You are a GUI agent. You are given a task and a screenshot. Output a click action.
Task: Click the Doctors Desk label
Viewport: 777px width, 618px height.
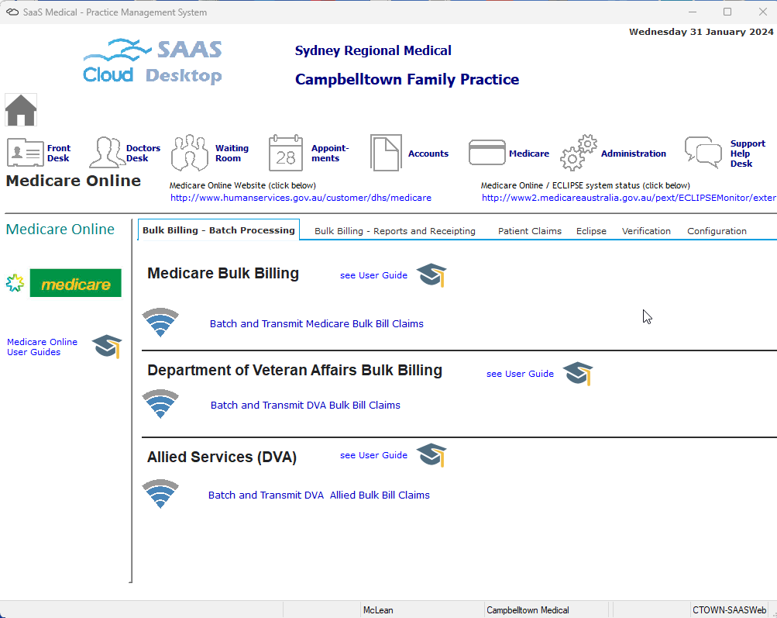click(143, 154)
